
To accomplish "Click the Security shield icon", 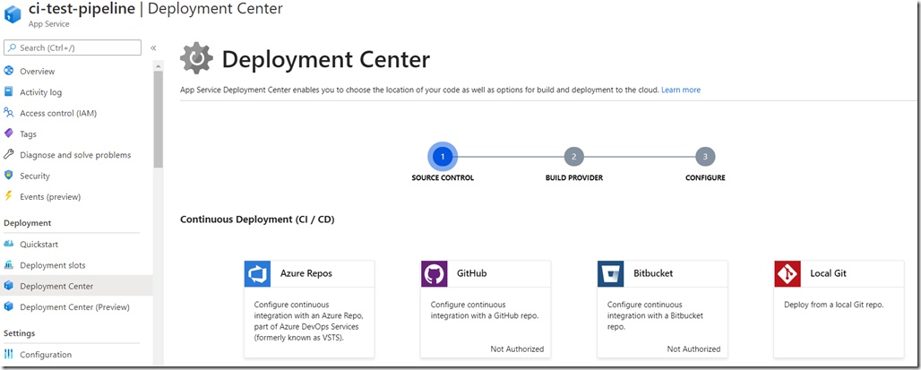I will pyautogui.click(x=9, y=176).
